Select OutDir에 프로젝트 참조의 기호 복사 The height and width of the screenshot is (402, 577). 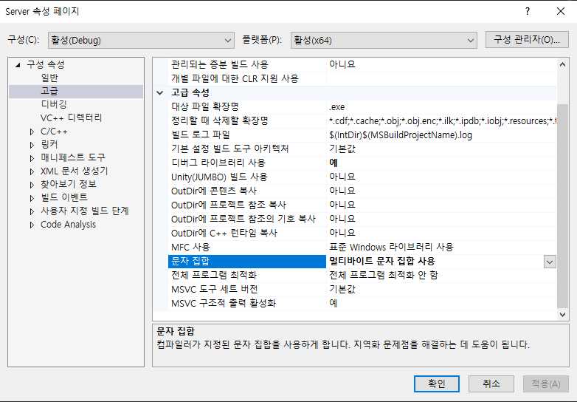coord(247,219)
